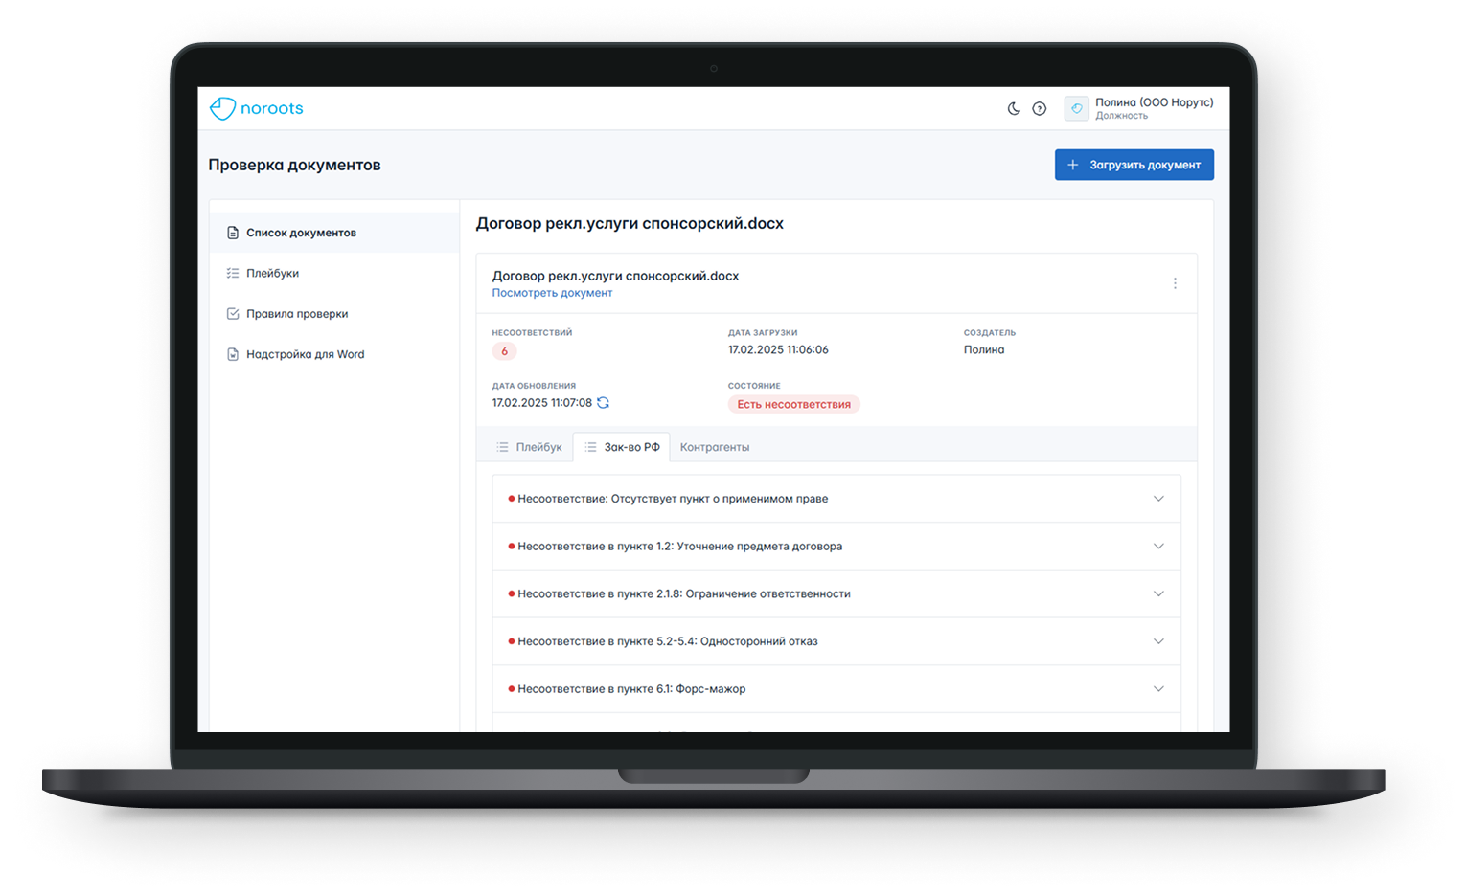Image resolution: width=1466 pixels, height=895 pixels.
Task: Open the document's three-dot options menu
Action: point(1175,283)
